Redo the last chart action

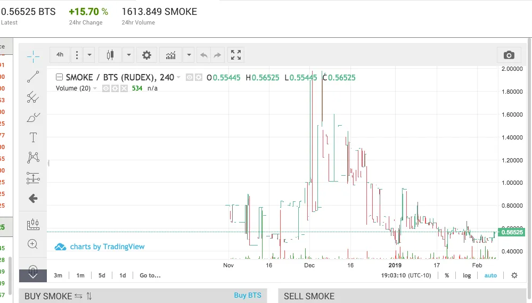(217, 55)
